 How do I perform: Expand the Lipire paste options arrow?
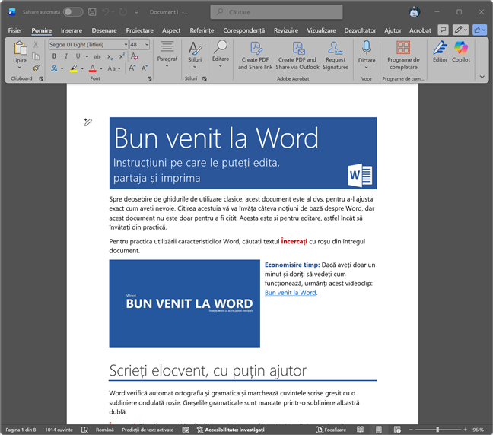tap(20, 68)
